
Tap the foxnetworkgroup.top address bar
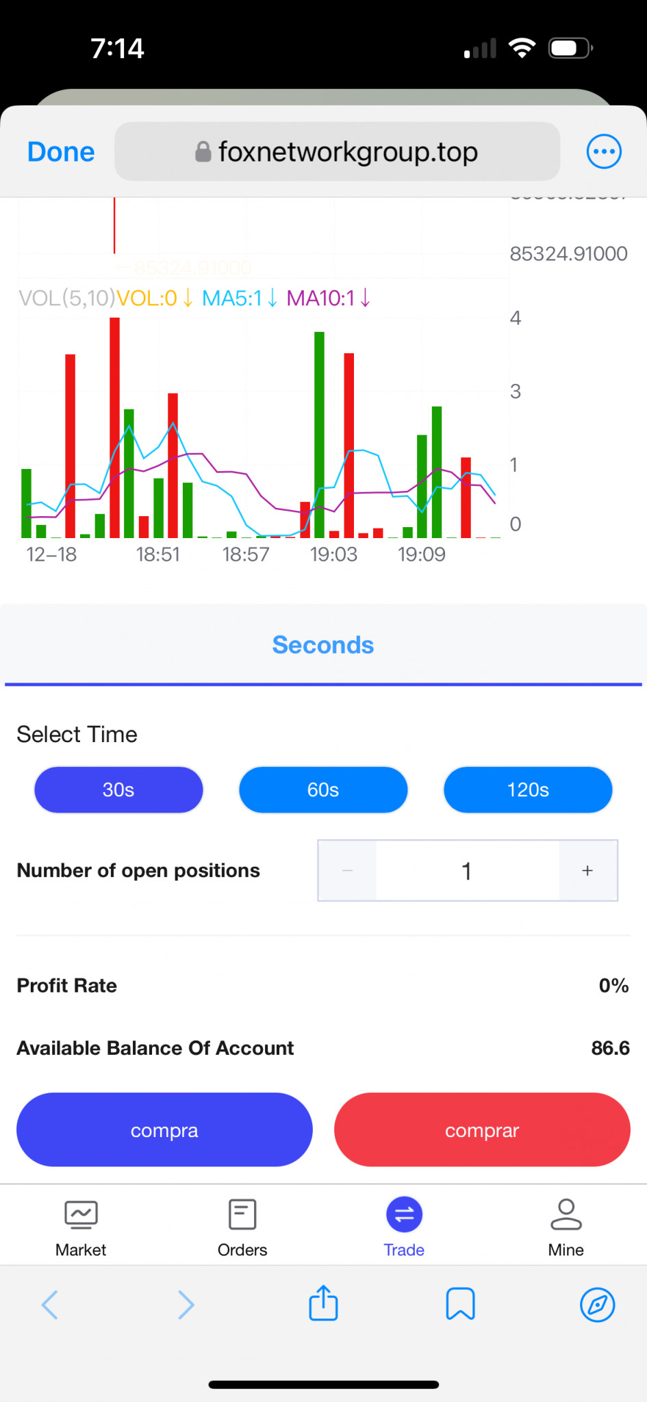(x=337, y=152)
